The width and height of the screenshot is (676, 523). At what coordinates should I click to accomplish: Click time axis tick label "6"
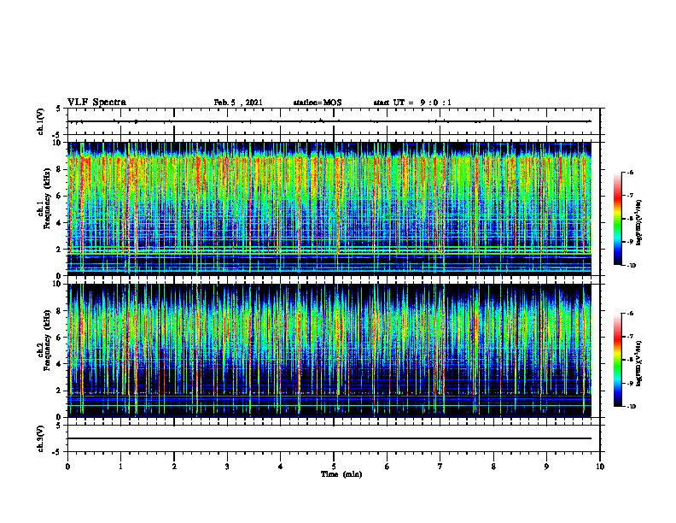click(x=388, y=467)
